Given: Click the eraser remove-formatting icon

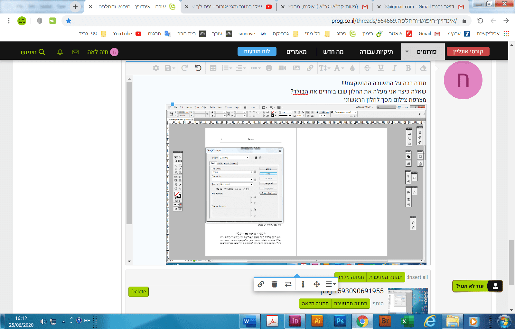Looking at the screenshot, I should pos(423,68).
